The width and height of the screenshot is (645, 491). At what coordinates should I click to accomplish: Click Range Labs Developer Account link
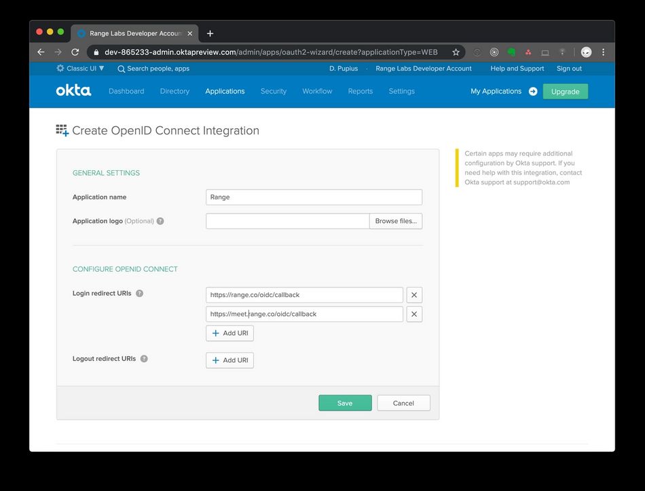pyautogui.click(x=423, y=68)
